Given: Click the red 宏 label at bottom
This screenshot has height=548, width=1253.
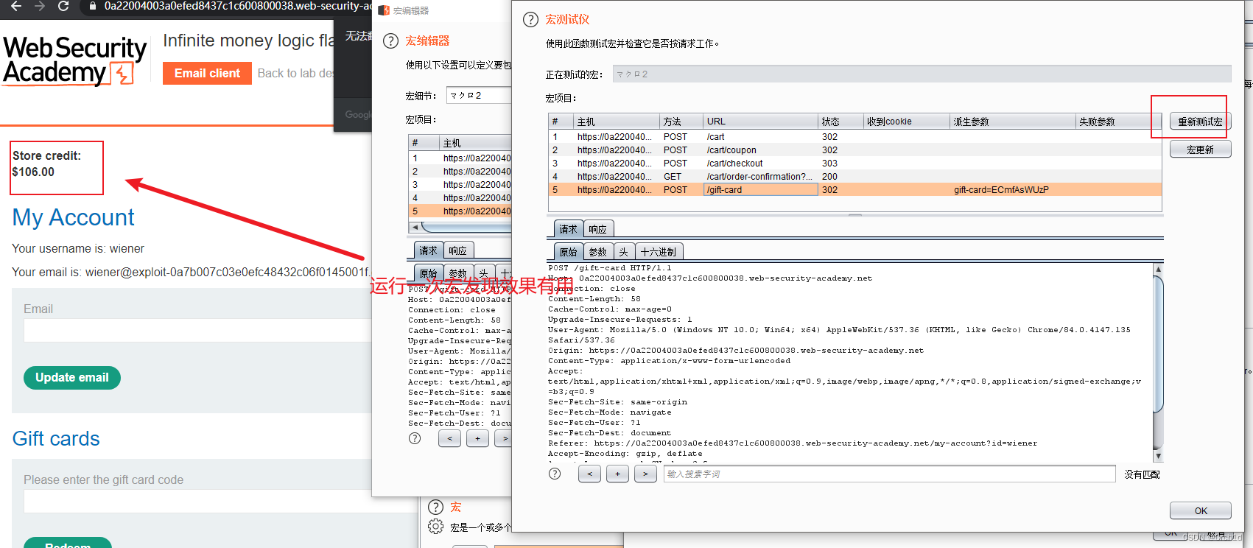Looking at the screenshot, I should pos(456,507).
